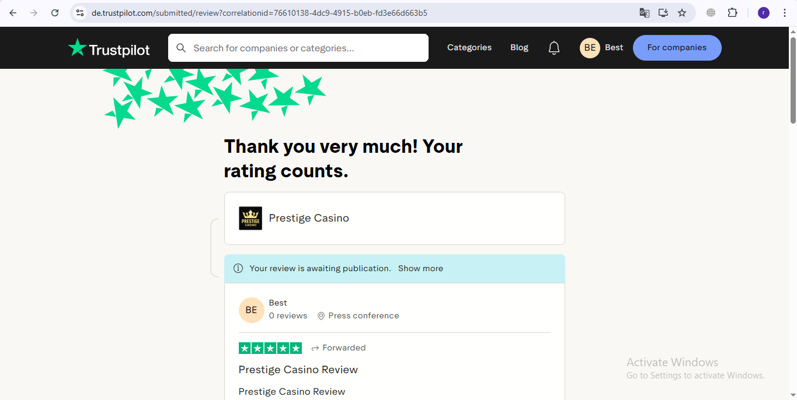Click the Trustpilot logo

tap(109, 48)
